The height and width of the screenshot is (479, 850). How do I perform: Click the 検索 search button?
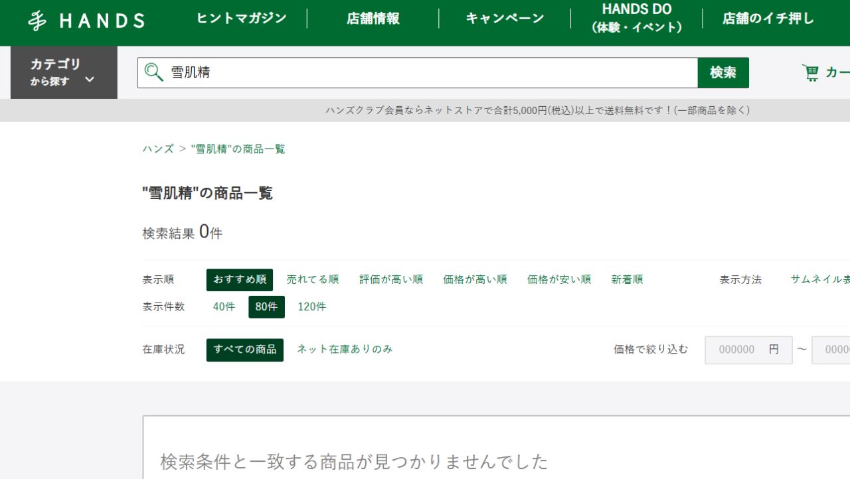pos(723,73)
